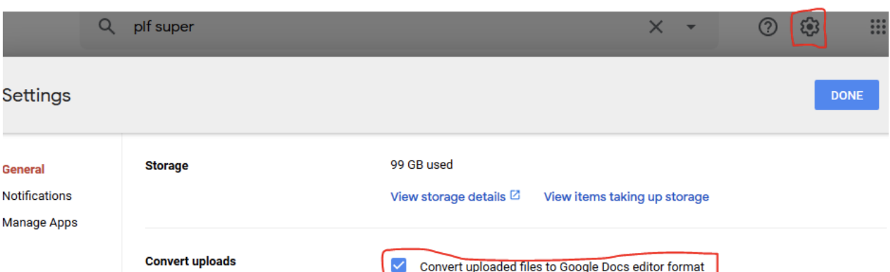Click the '99 GB used' storage text
The width and height of the screenshot is (890, 272).
click(x=421, y=165)
